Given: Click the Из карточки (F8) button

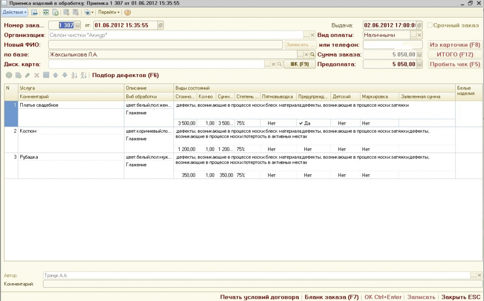Looking at the screenshot, I should 455,45.
